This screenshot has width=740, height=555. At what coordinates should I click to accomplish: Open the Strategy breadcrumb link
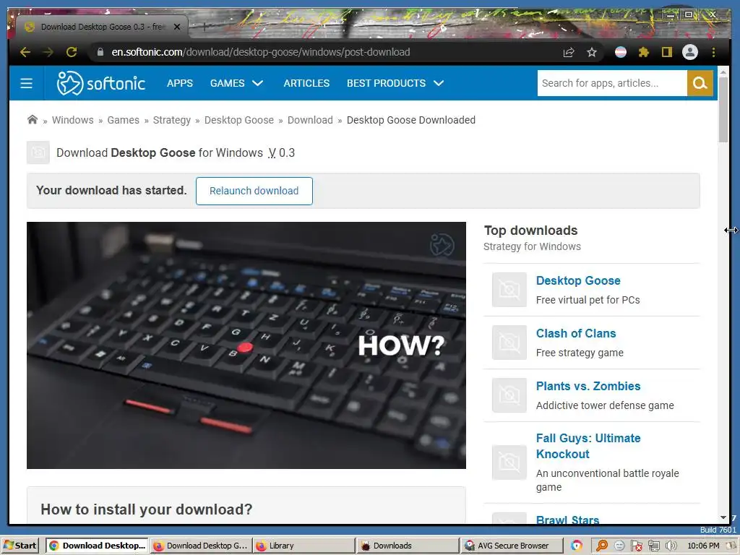coord(172,120)
